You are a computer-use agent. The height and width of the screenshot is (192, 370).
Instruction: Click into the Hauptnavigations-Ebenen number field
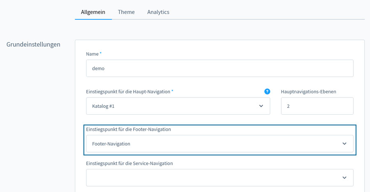[317, 106]
